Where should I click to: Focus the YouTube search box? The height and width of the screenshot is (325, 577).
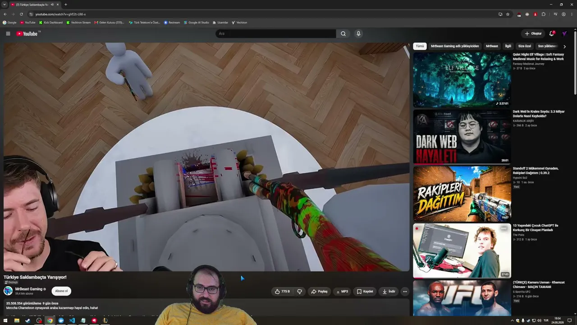tap(276, 33)
